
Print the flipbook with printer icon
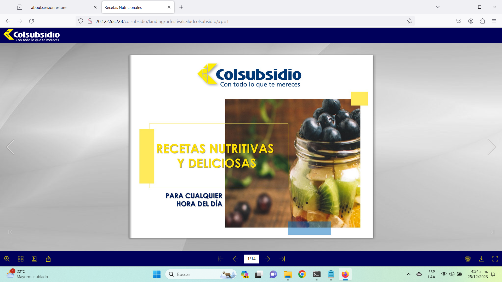[468, 259]
